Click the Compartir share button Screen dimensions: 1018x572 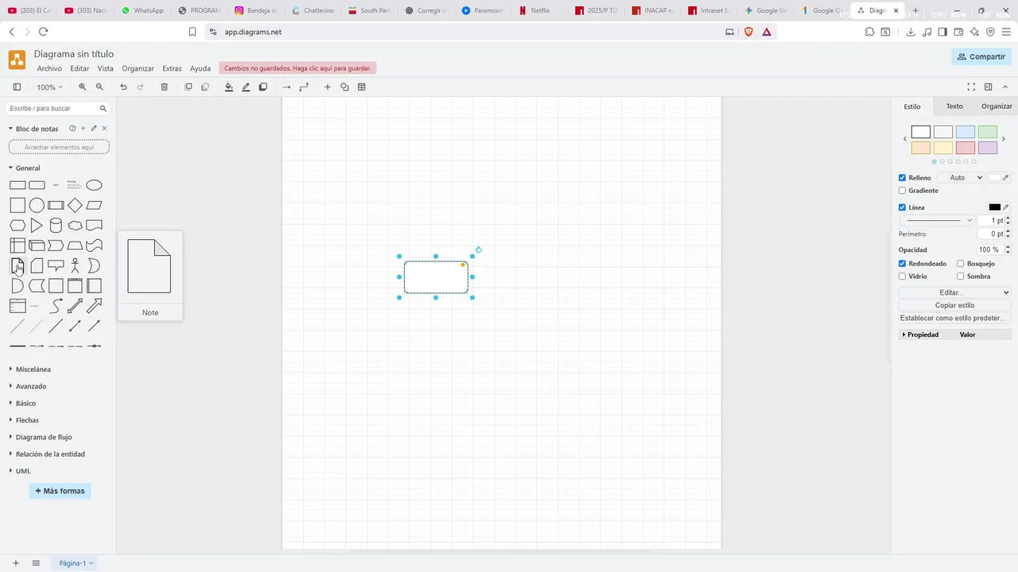[981, 56]
